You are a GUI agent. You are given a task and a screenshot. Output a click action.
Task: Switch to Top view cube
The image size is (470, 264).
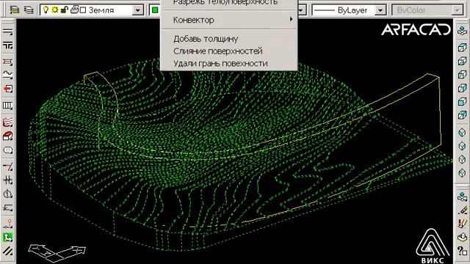point(462,48)
